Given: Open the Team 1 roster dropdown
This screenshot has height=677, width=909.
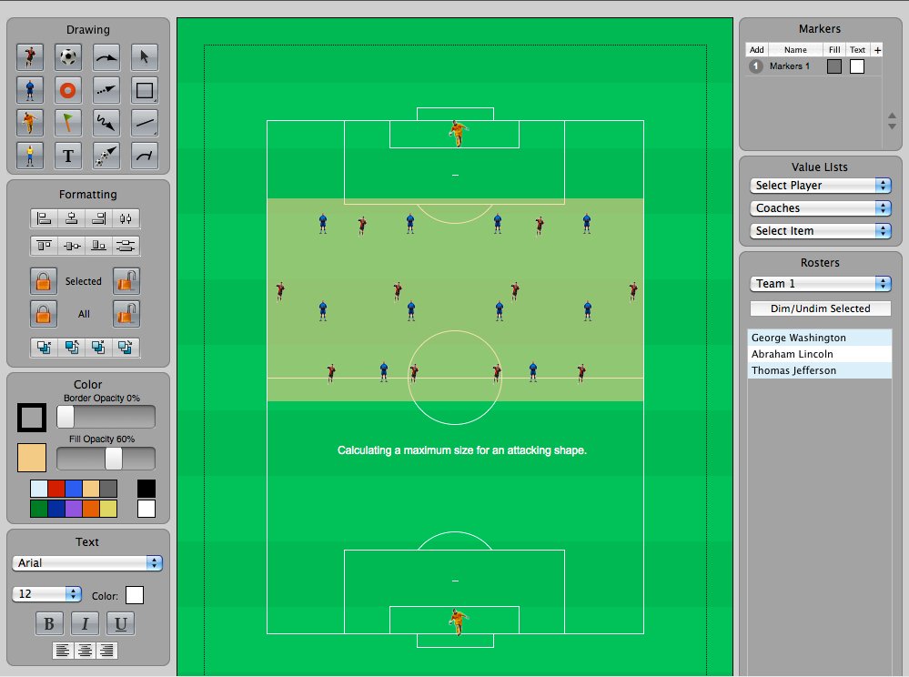Looking at the screenshot, I should click(821, 283).
